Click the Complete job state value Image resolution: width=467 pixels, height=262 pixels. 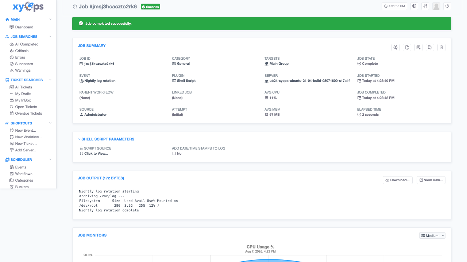[368, 64]
